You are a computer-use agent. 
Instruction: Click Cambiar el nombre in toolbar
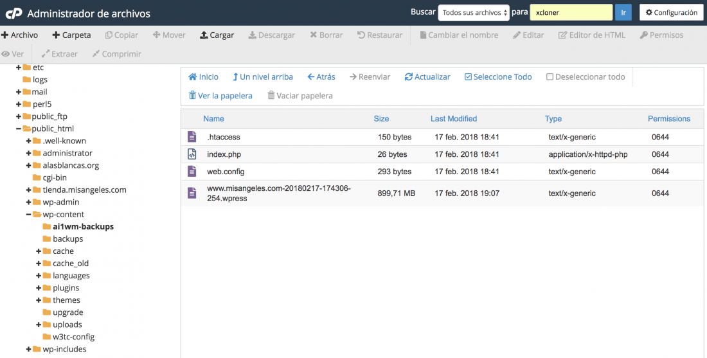coord(459,35)
